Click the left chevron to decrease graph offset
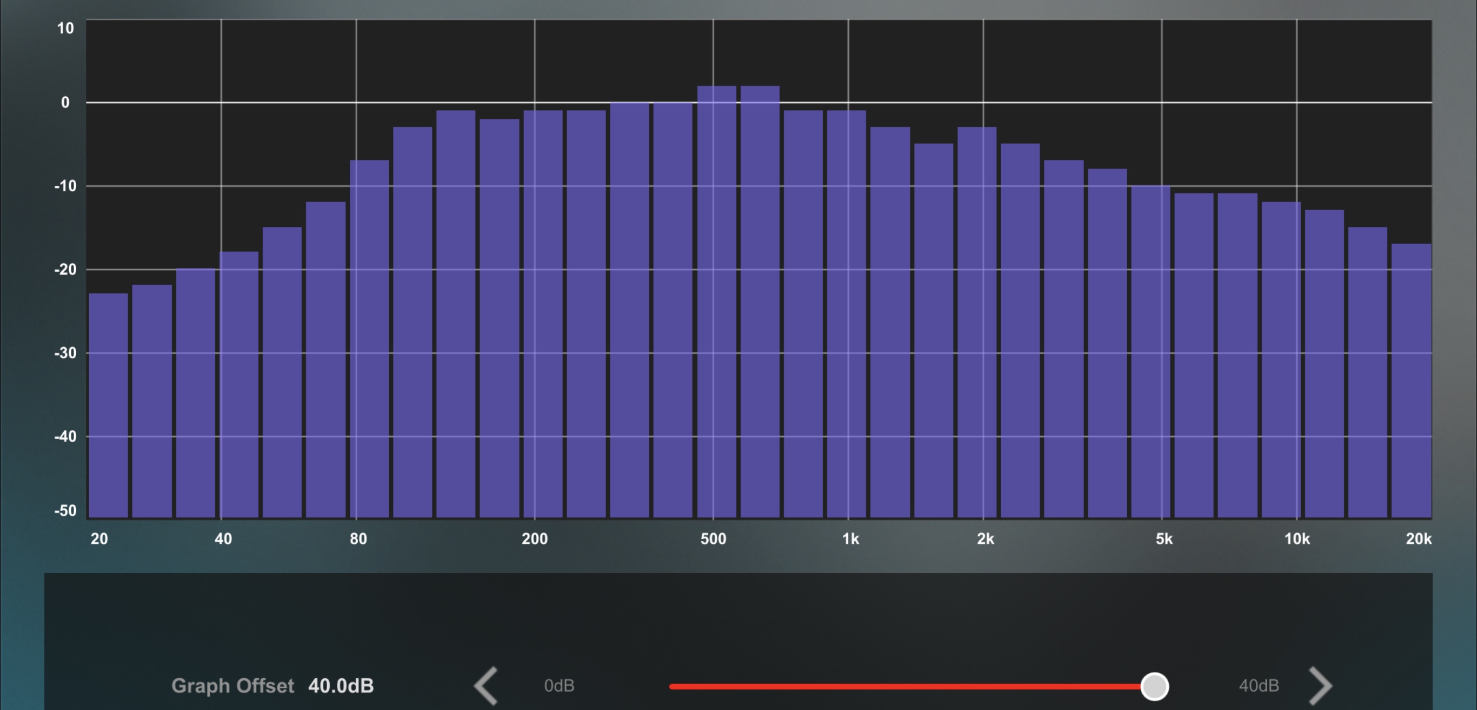The height and width of the screenshot is (710, 1477). [486, 685]
